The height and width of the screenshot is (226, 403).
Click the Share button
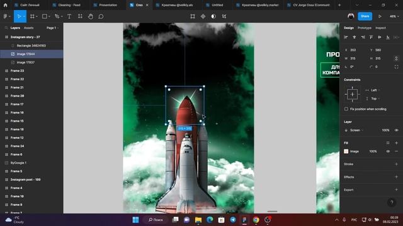[x=365, y=16]
